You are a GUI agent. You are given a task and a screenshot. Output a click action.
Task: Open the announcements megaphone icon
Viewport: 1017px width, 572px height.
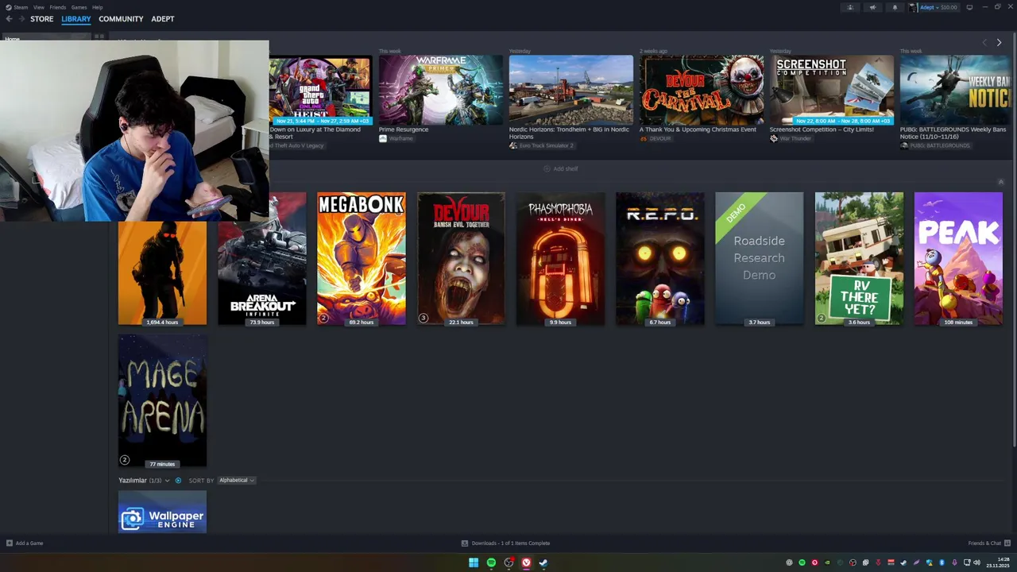point(872,7)
